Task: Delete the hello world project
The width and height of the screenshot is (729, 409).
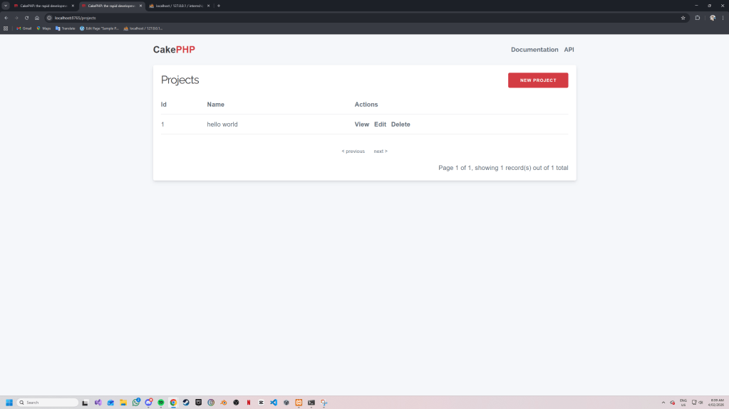Action: point(400,124)
